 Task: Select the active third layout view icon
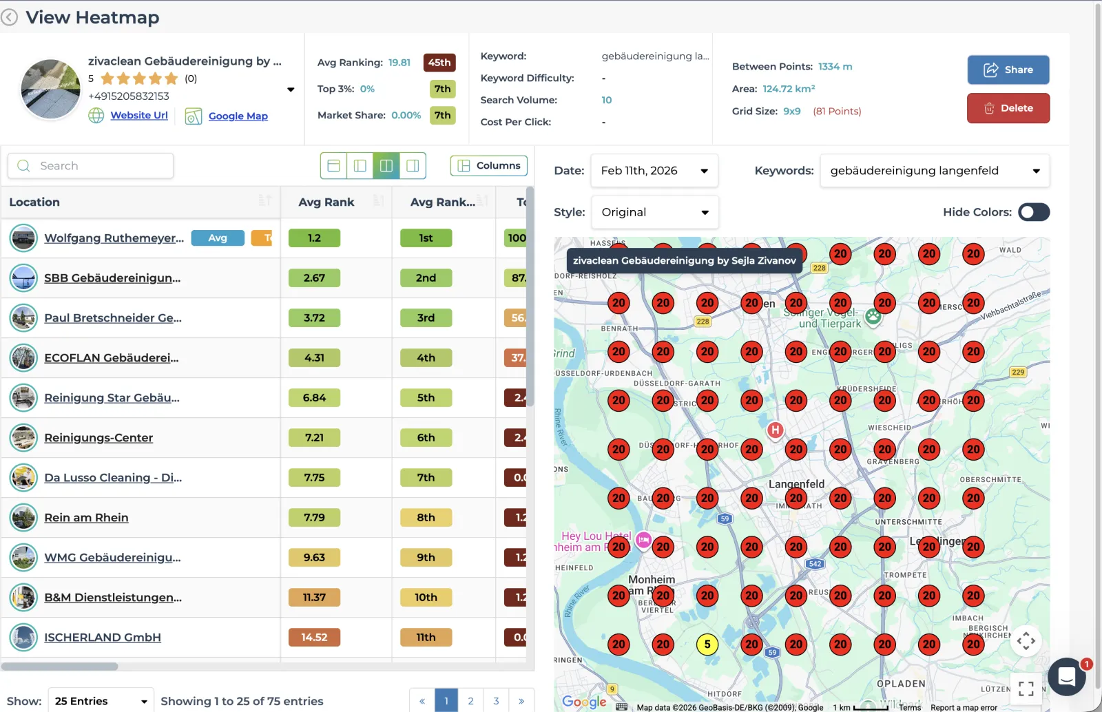(x=386, y=165)
